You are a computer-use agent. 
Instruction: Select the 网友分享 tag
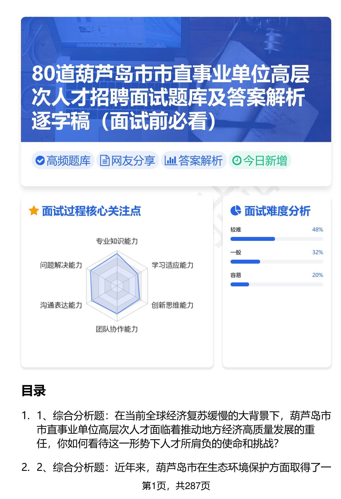(128, 161)
